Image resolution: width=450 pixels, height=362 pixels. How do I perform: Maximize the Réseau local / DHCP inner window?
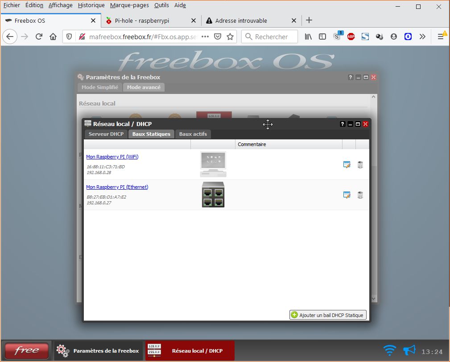pos(358,124)
